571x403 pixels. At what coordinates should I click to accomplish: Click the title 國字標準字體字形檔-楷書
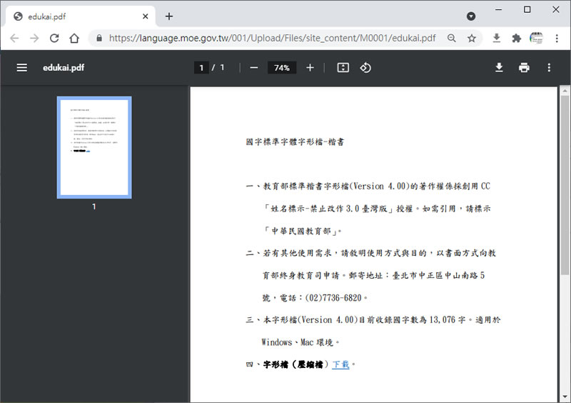pyautogui.click(x=295, y=142)
